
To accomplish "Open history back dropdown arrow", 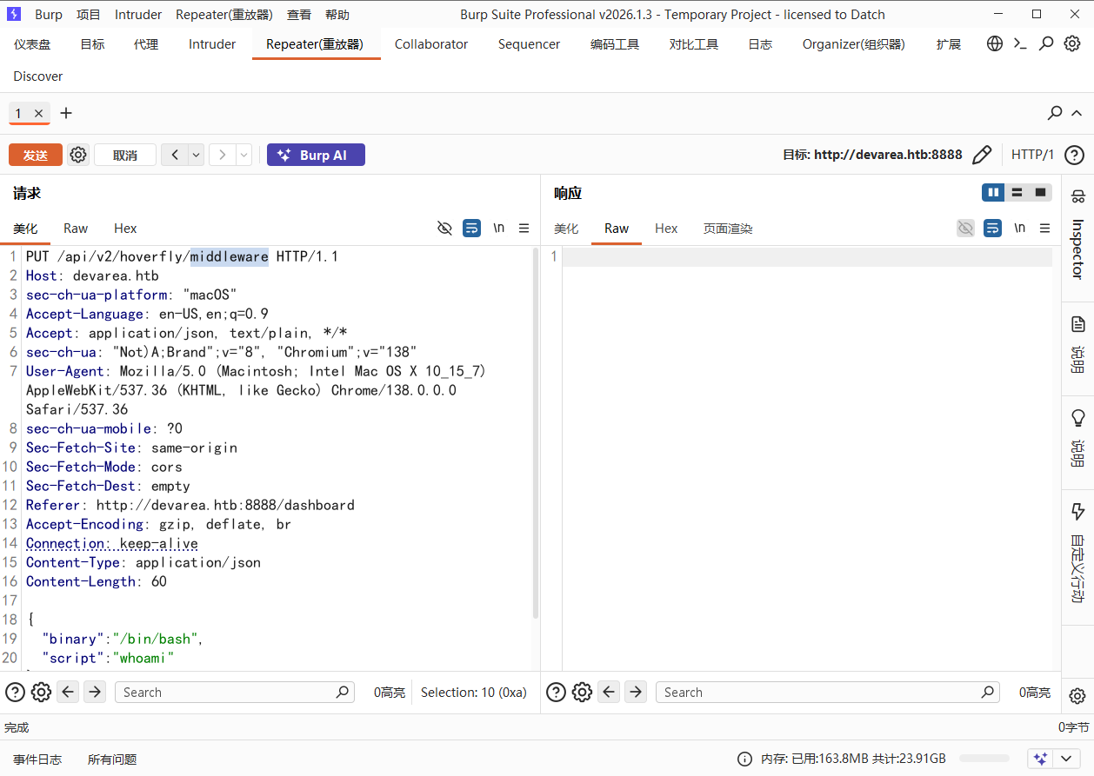I will point(197,155).
